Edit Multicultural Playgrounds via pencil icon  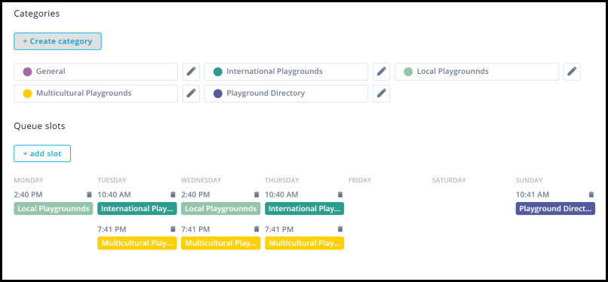191,93
